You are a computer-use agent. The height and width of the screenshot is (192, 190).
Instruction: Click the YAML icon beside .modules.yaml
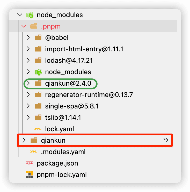click(34, 152)
